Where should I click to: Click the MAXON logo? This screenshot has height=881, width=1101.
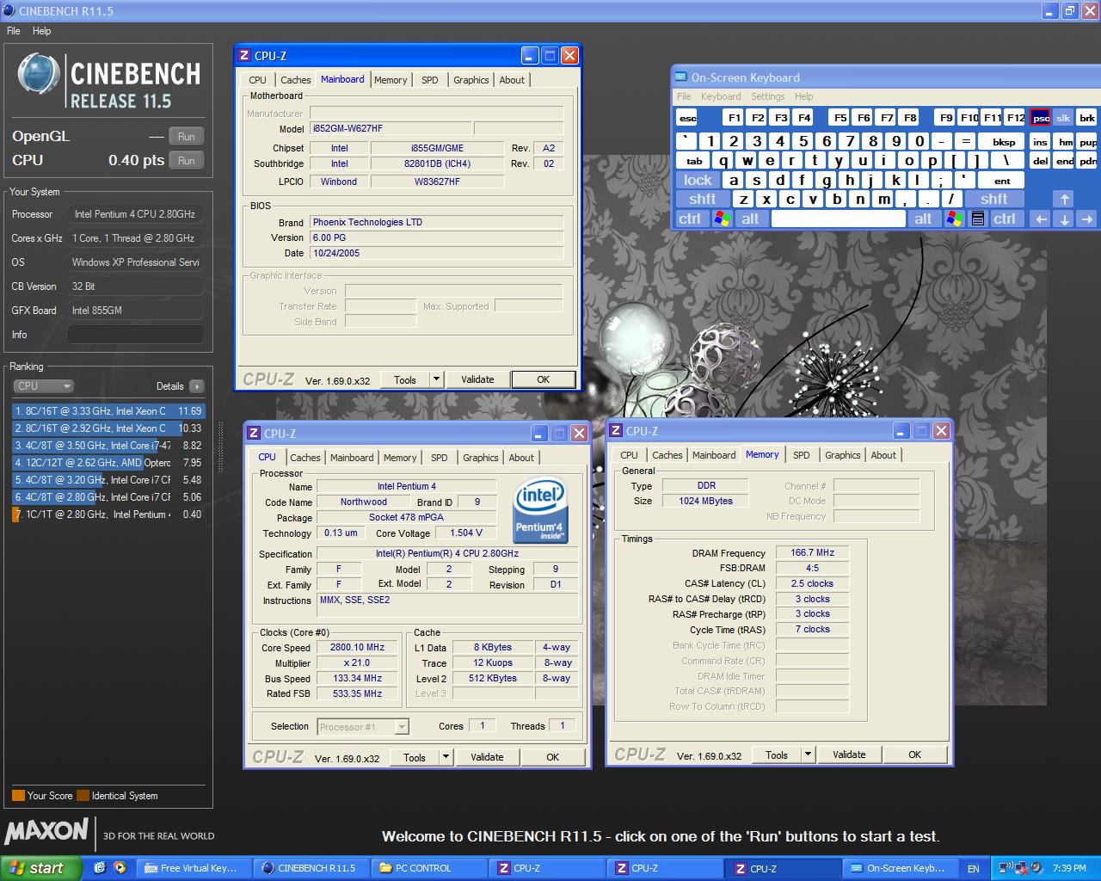click(46, 830)
